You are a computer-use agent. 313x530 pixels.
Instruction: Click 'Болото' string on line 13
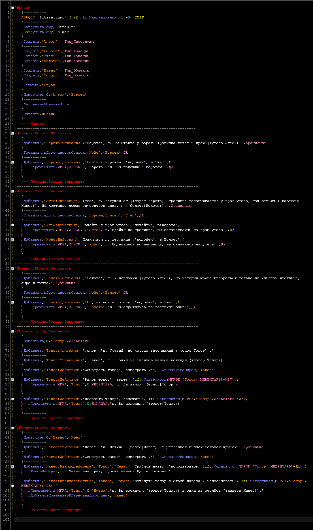tap(51, 61)
